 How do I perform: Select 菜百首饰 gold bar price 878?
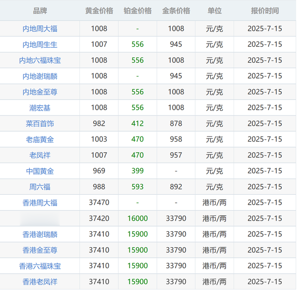(x=176, y=123)
